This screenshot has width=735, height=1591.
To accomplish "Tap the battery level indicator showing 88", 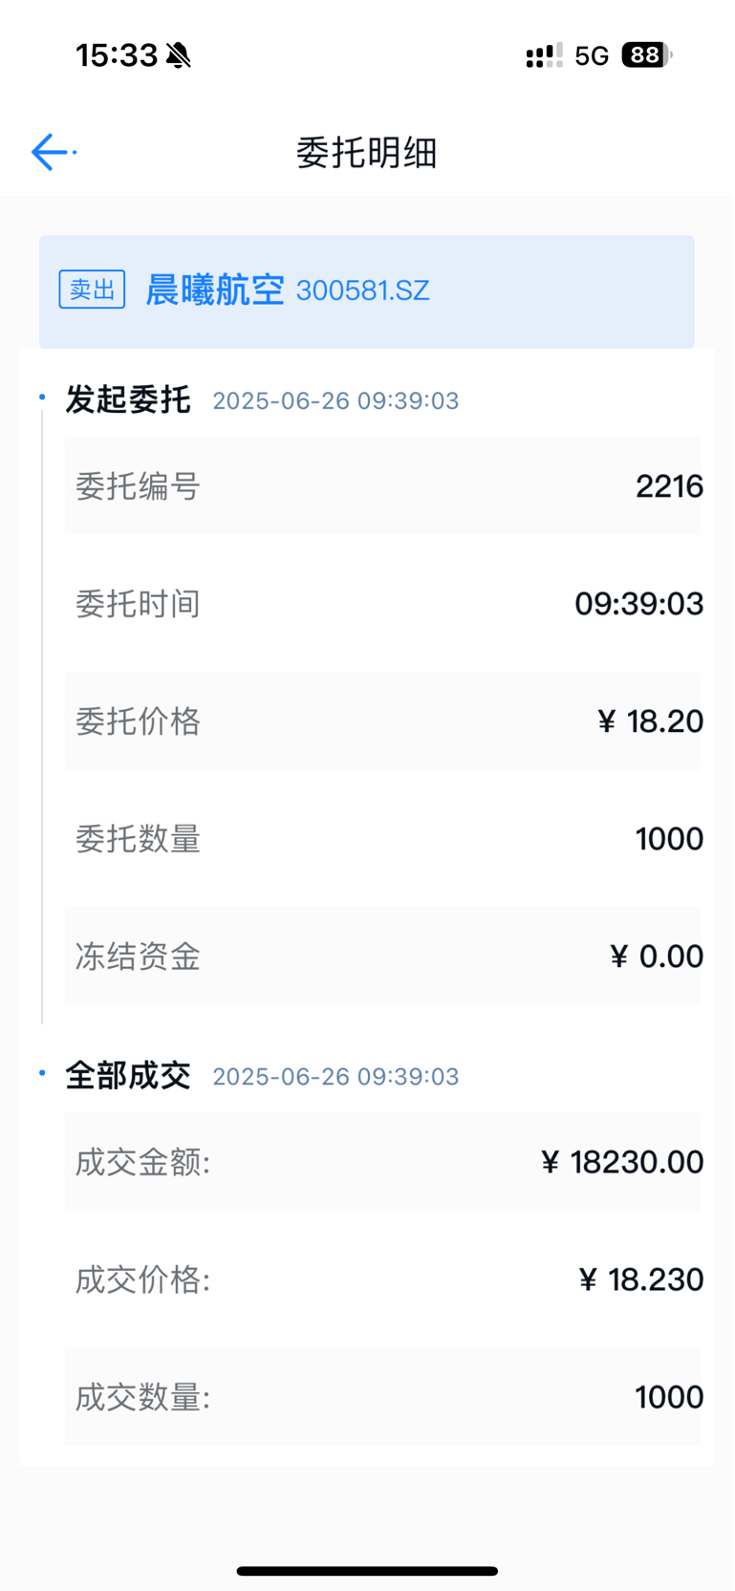I will [647, 55].
